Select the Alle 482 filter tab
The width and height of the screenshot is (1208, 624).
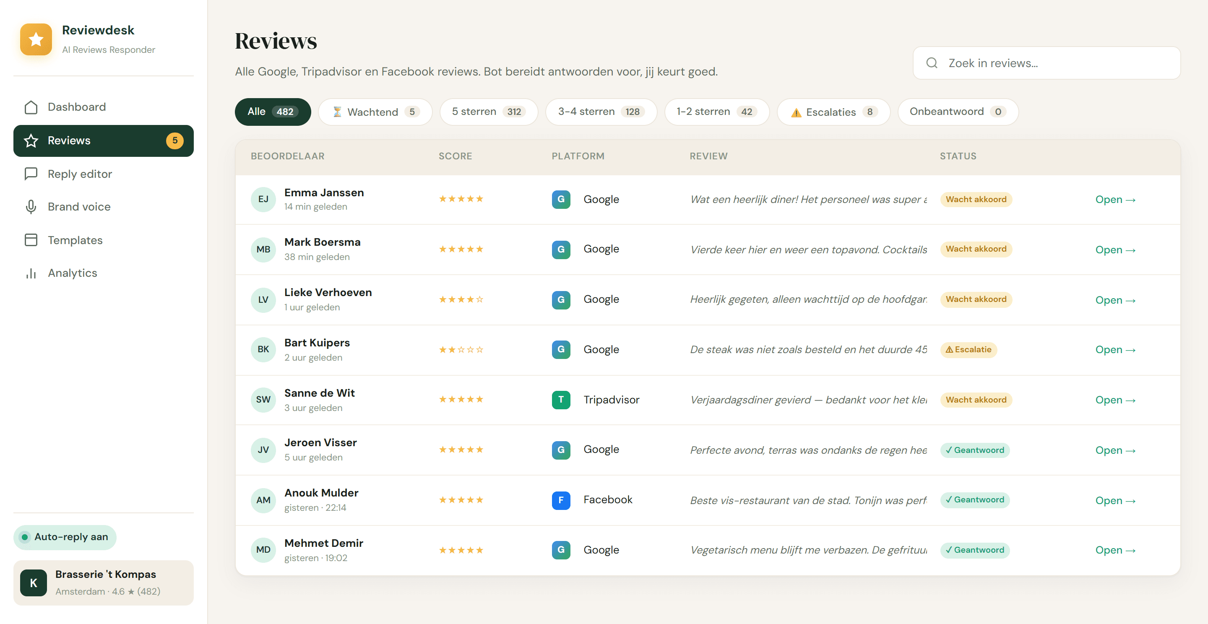(273, 112)
